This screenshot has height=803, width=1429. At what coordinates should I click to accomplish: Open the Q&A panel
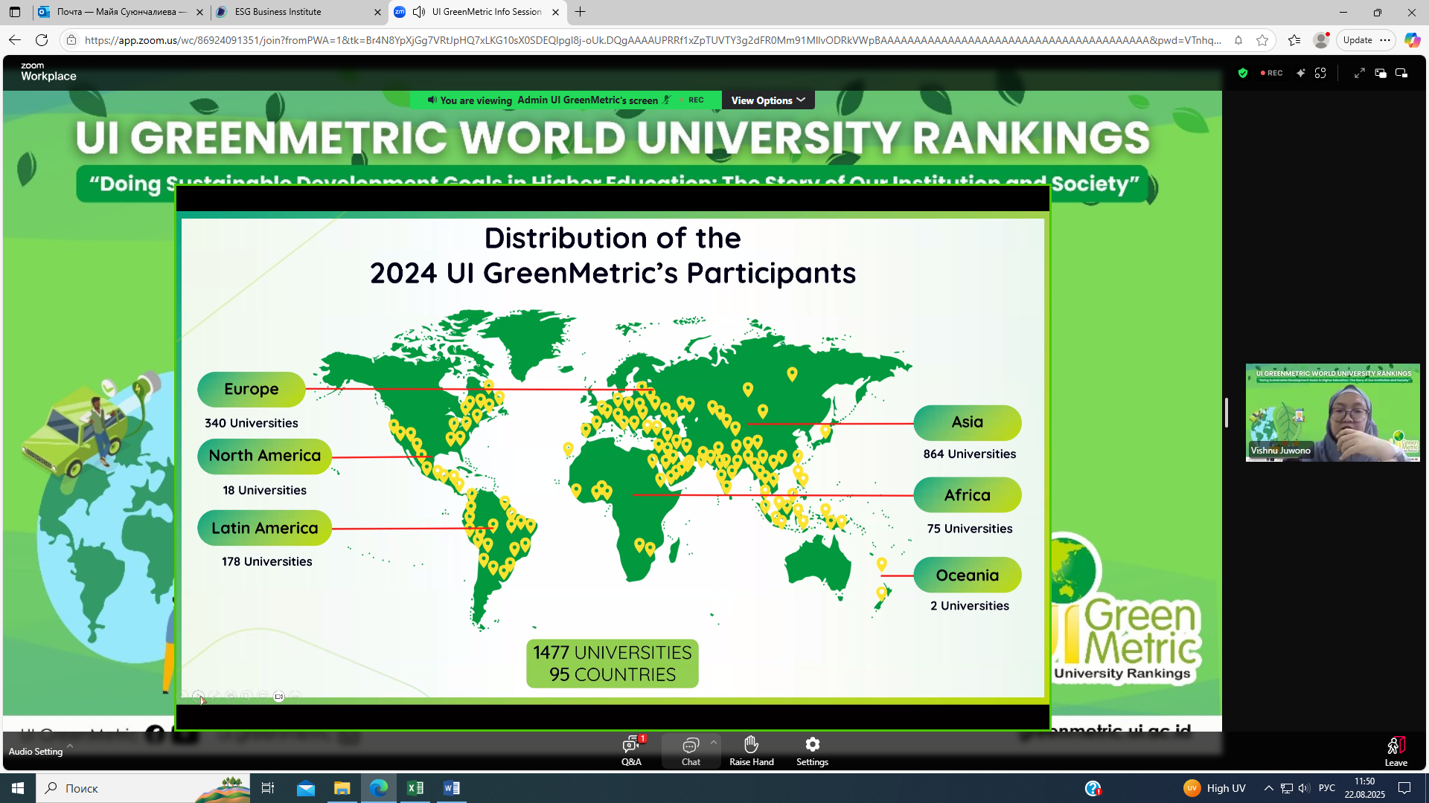tap(631, 750)
